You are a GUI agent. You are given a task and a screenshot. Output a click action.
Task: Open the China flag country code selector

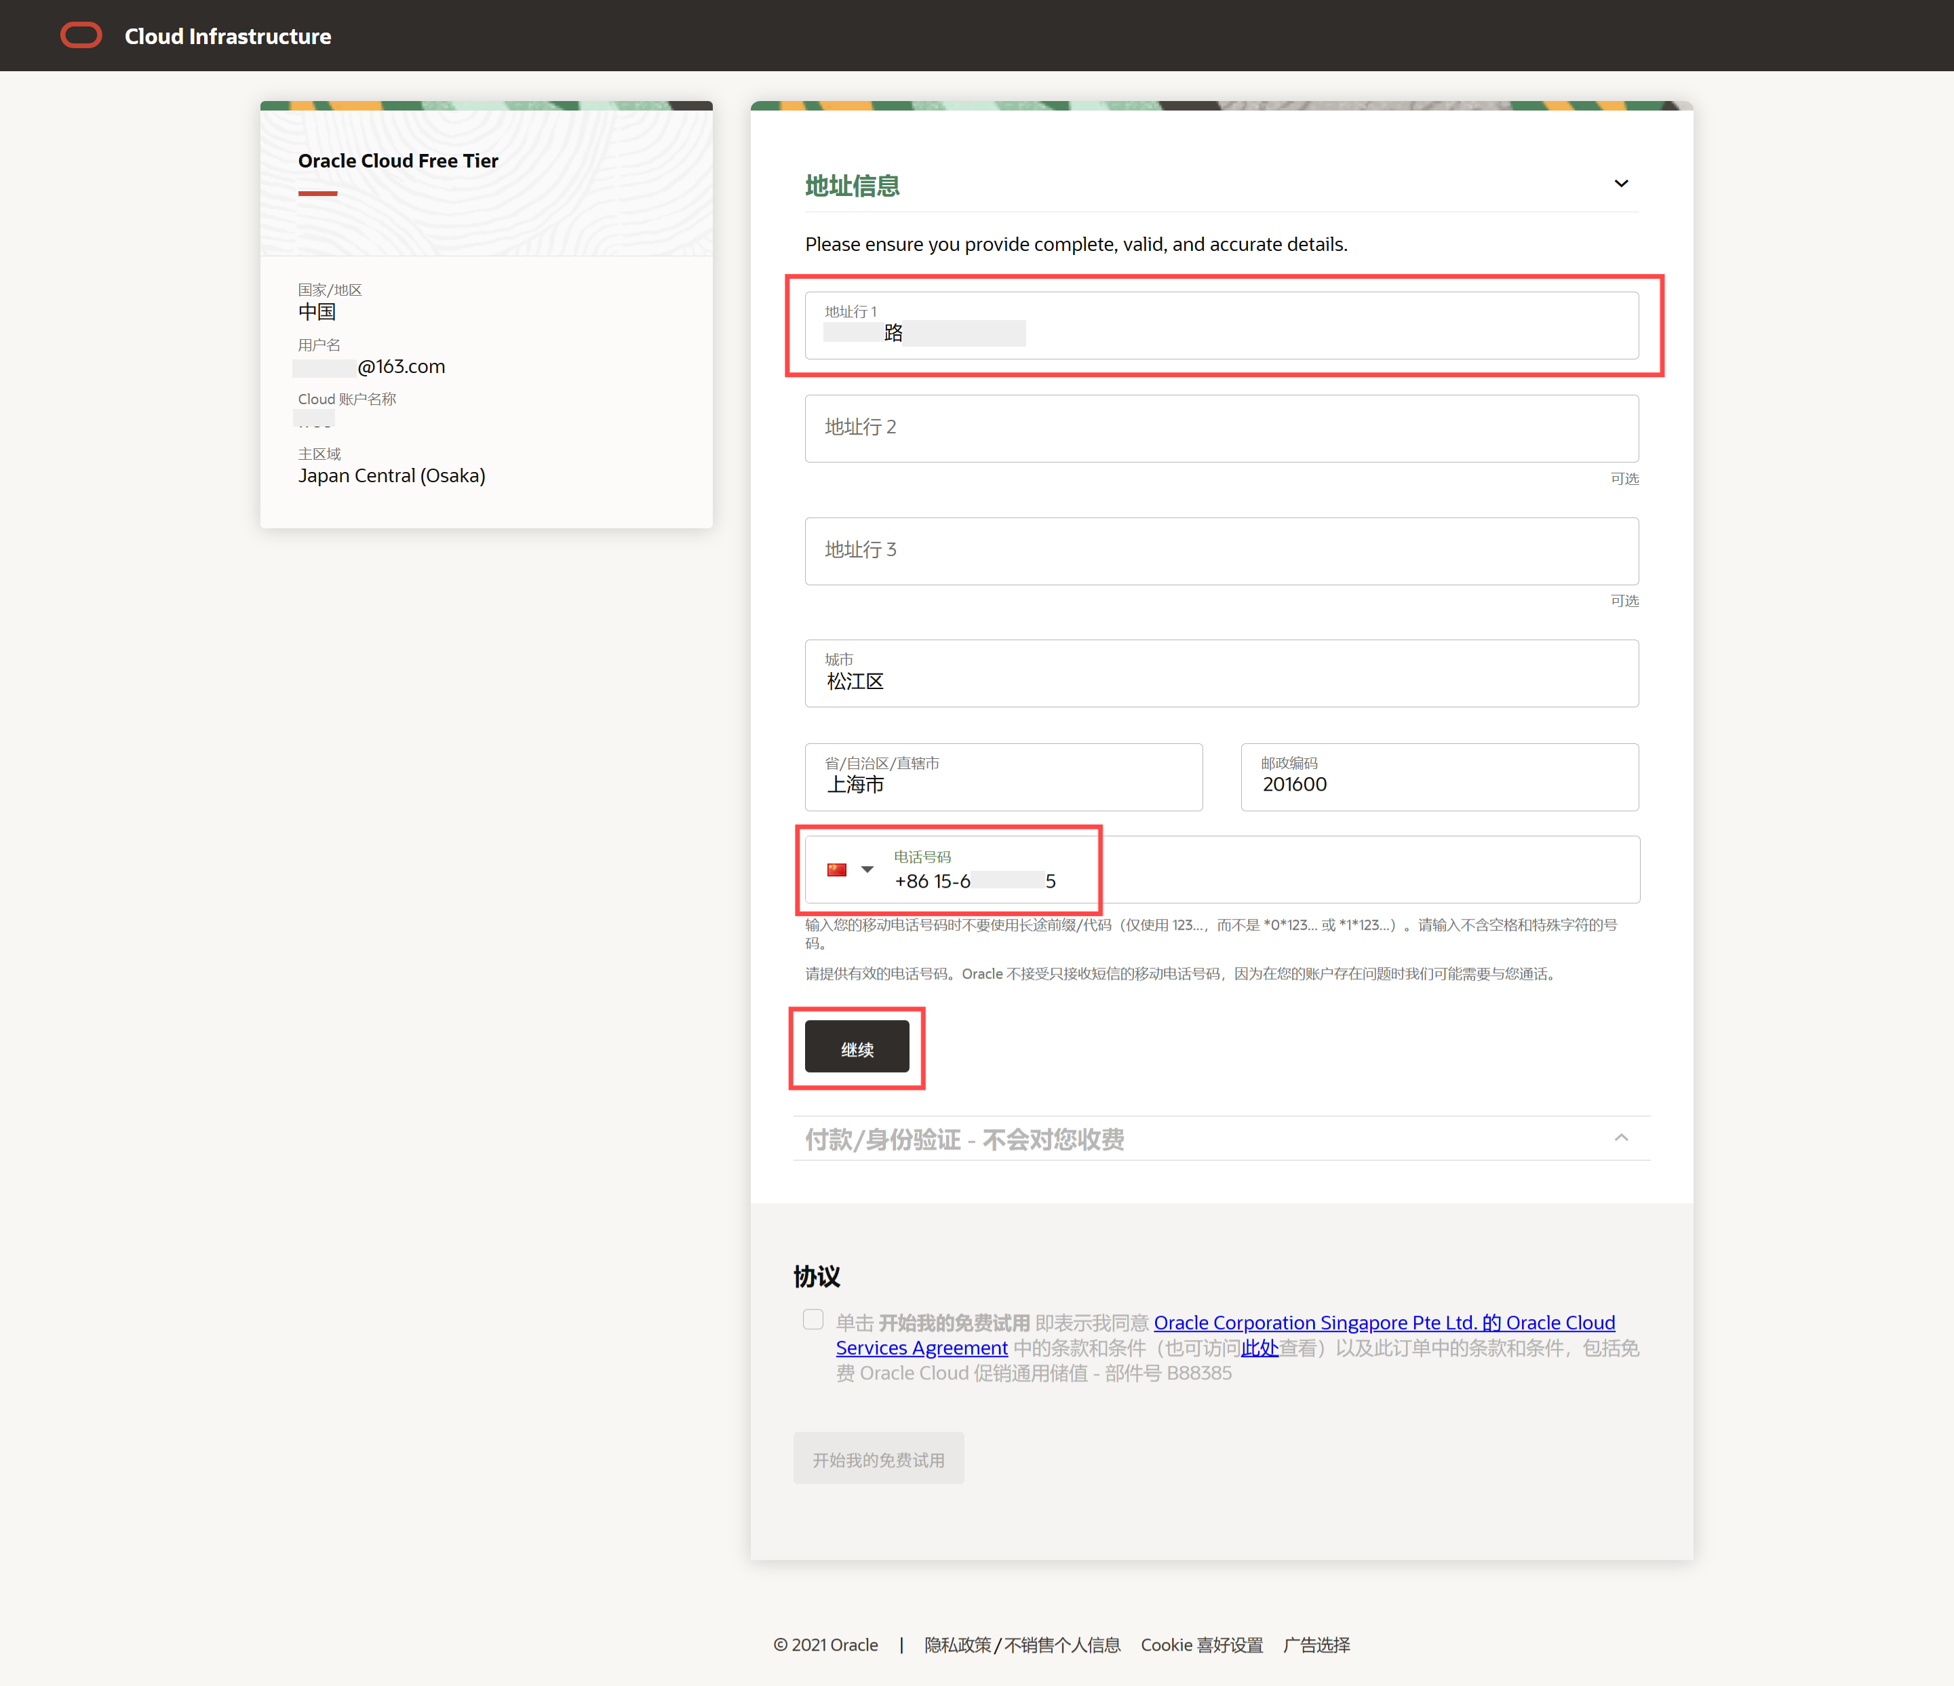coord(836,869)
